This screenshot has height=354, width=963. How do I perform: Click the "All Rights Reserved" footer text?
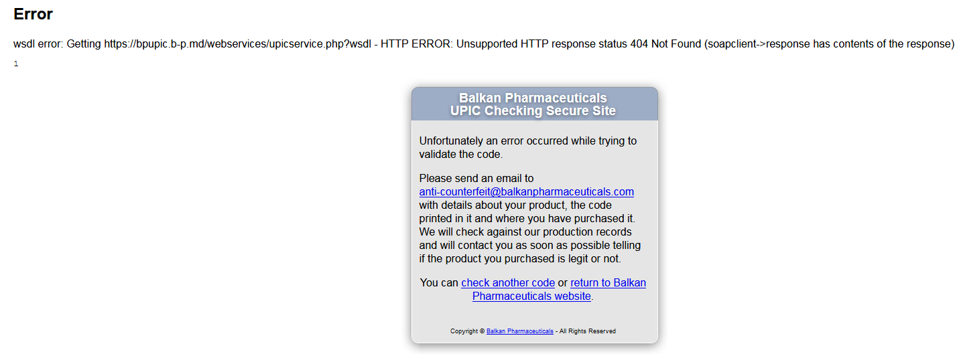point(588,331)
